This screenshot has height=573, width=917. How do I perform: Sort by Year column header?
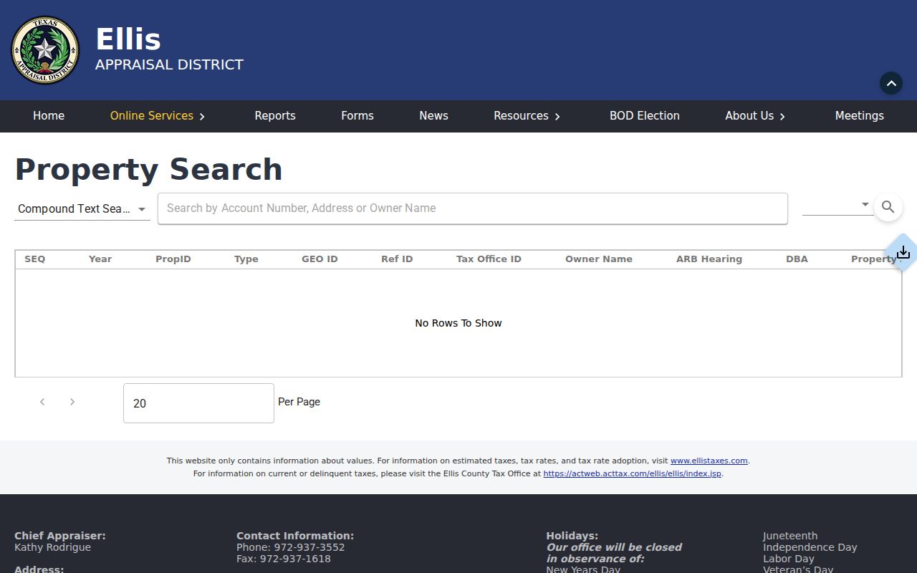(100, 259)
